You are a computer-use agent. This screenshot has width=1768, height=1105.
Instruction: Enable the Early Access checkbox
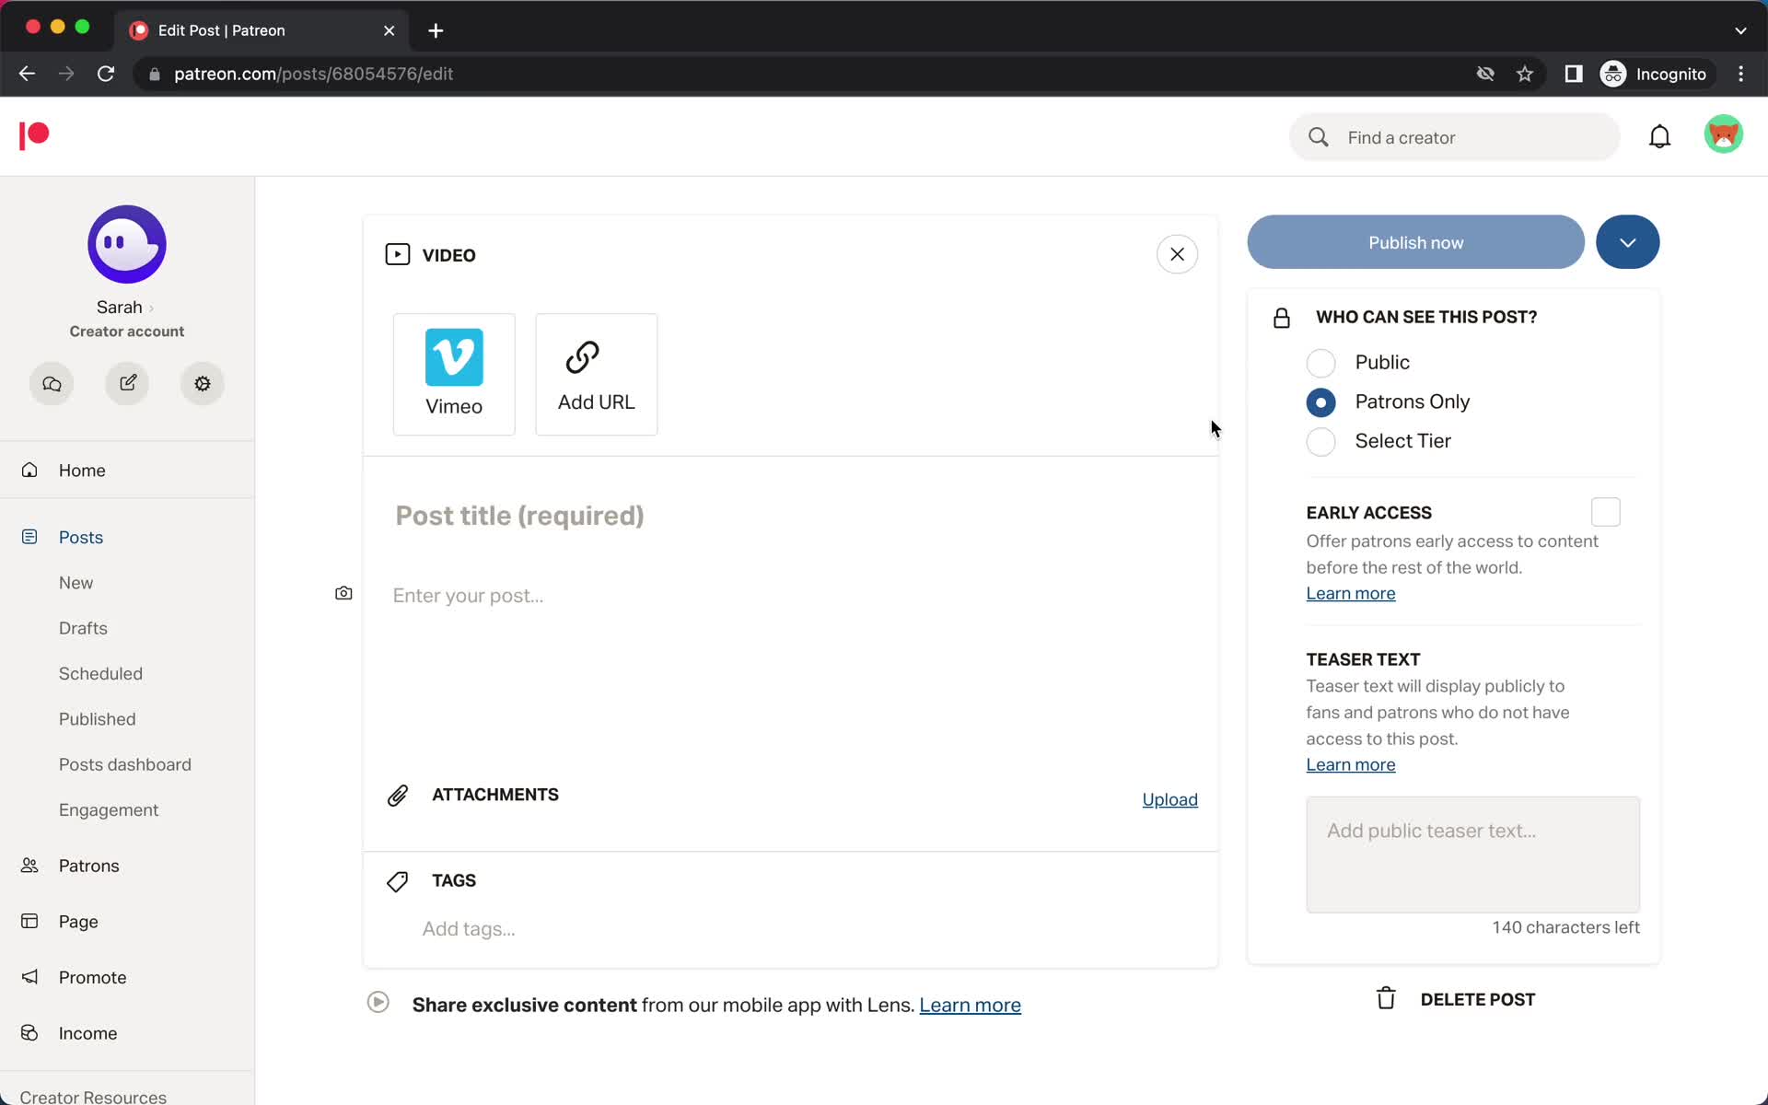(1605, 512)
